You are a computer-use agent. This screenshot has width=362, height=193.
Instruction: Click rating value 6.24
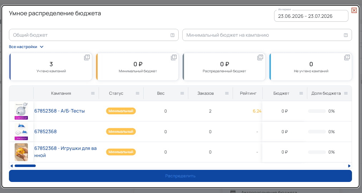(x=257, y=111)
